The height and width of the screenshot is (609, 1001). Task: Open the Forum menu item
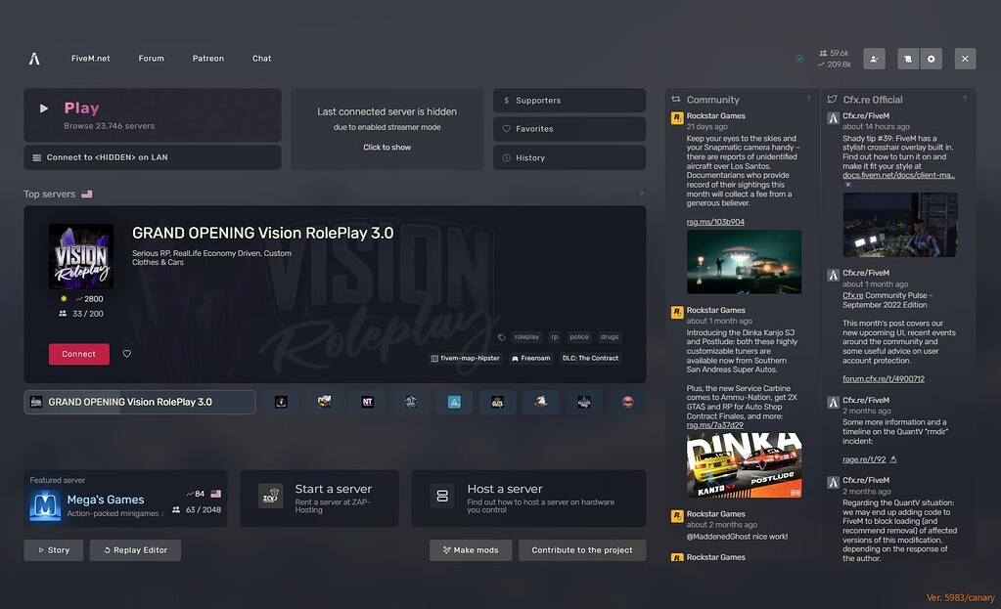(151, 59)
